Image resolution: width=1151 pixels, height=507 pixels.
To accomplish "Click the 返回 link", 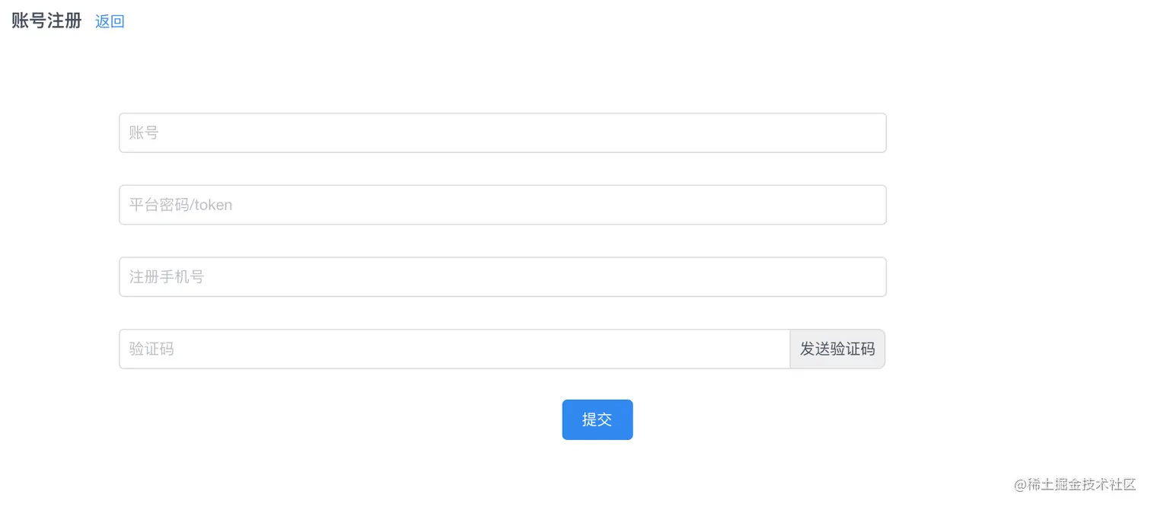I will tap(110, 21).
